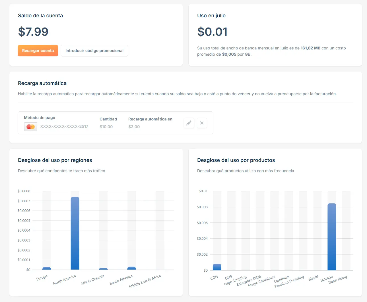Click the Recarga automática en value $2.00
This screenshot has width=367, height=302.
pos(134,127)
